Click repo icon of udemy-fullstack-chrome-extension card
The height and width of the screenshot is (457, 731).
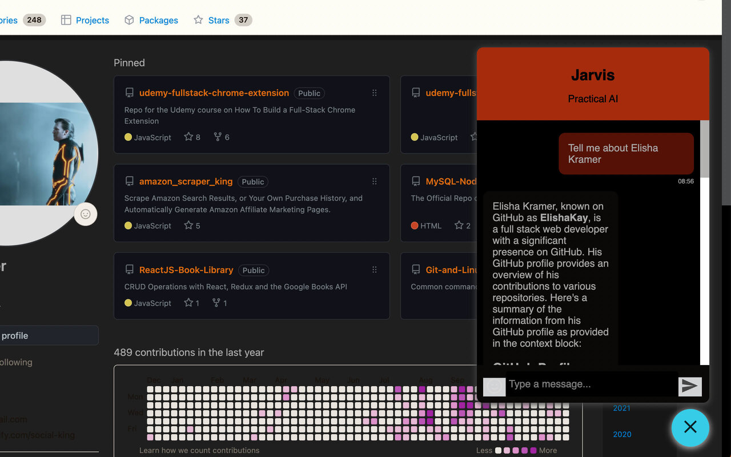(130, 93)
